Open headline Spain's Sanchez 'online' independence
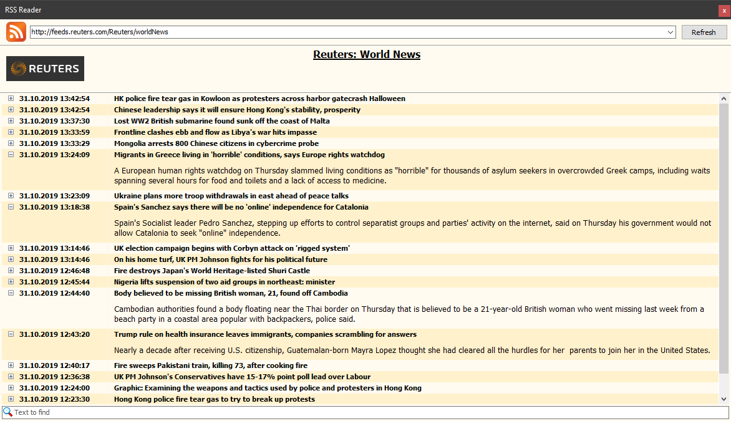Image resolution: width=731 pixels, height=421 pixels. (241, 207)
